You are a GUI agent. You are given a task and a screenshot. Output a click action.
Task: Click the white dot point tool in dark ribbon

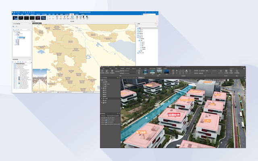tap(177, 71)
